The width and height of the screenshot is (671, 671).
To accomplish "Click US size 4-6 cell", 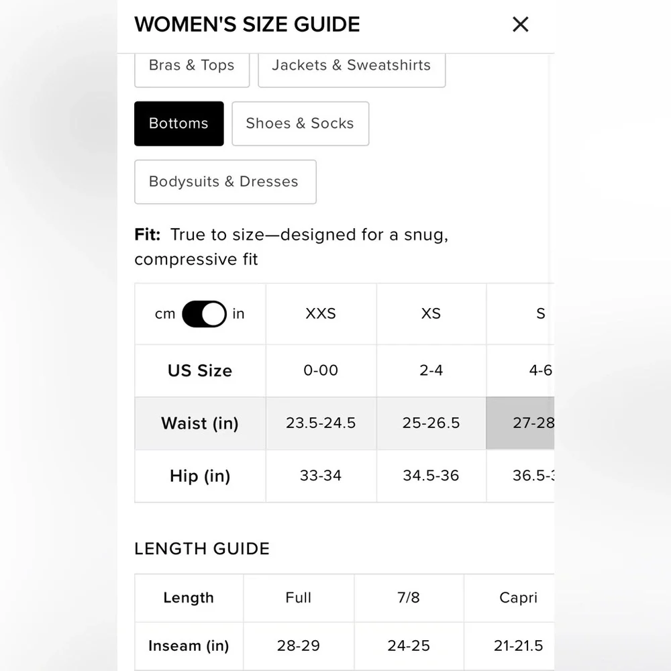I will 521,370.
